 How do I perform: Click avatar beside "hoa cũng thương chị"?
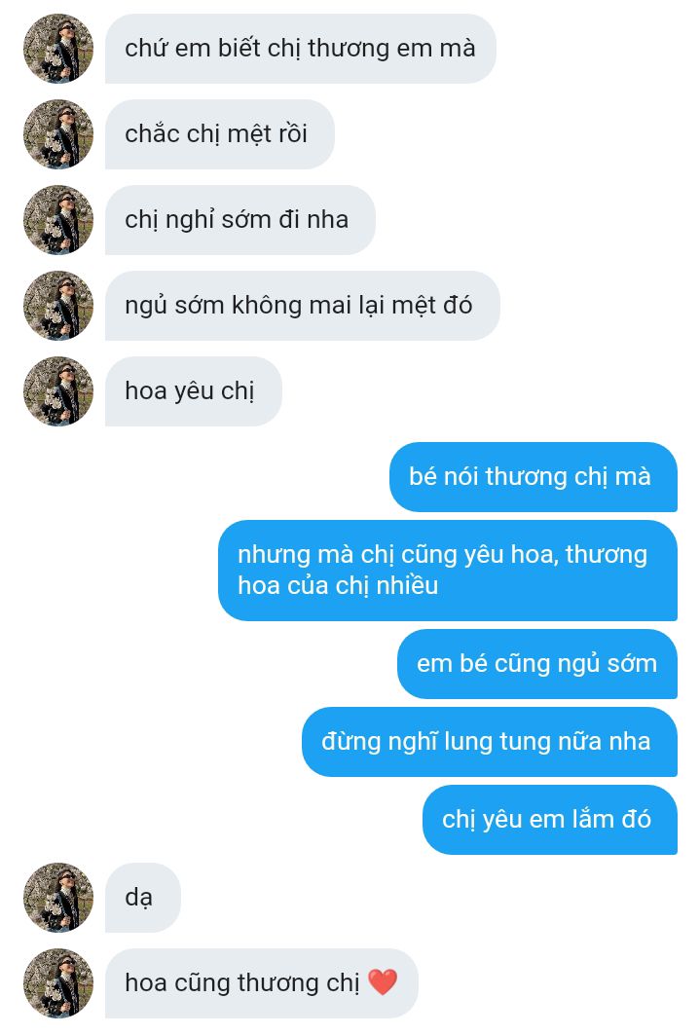(58, 983)
